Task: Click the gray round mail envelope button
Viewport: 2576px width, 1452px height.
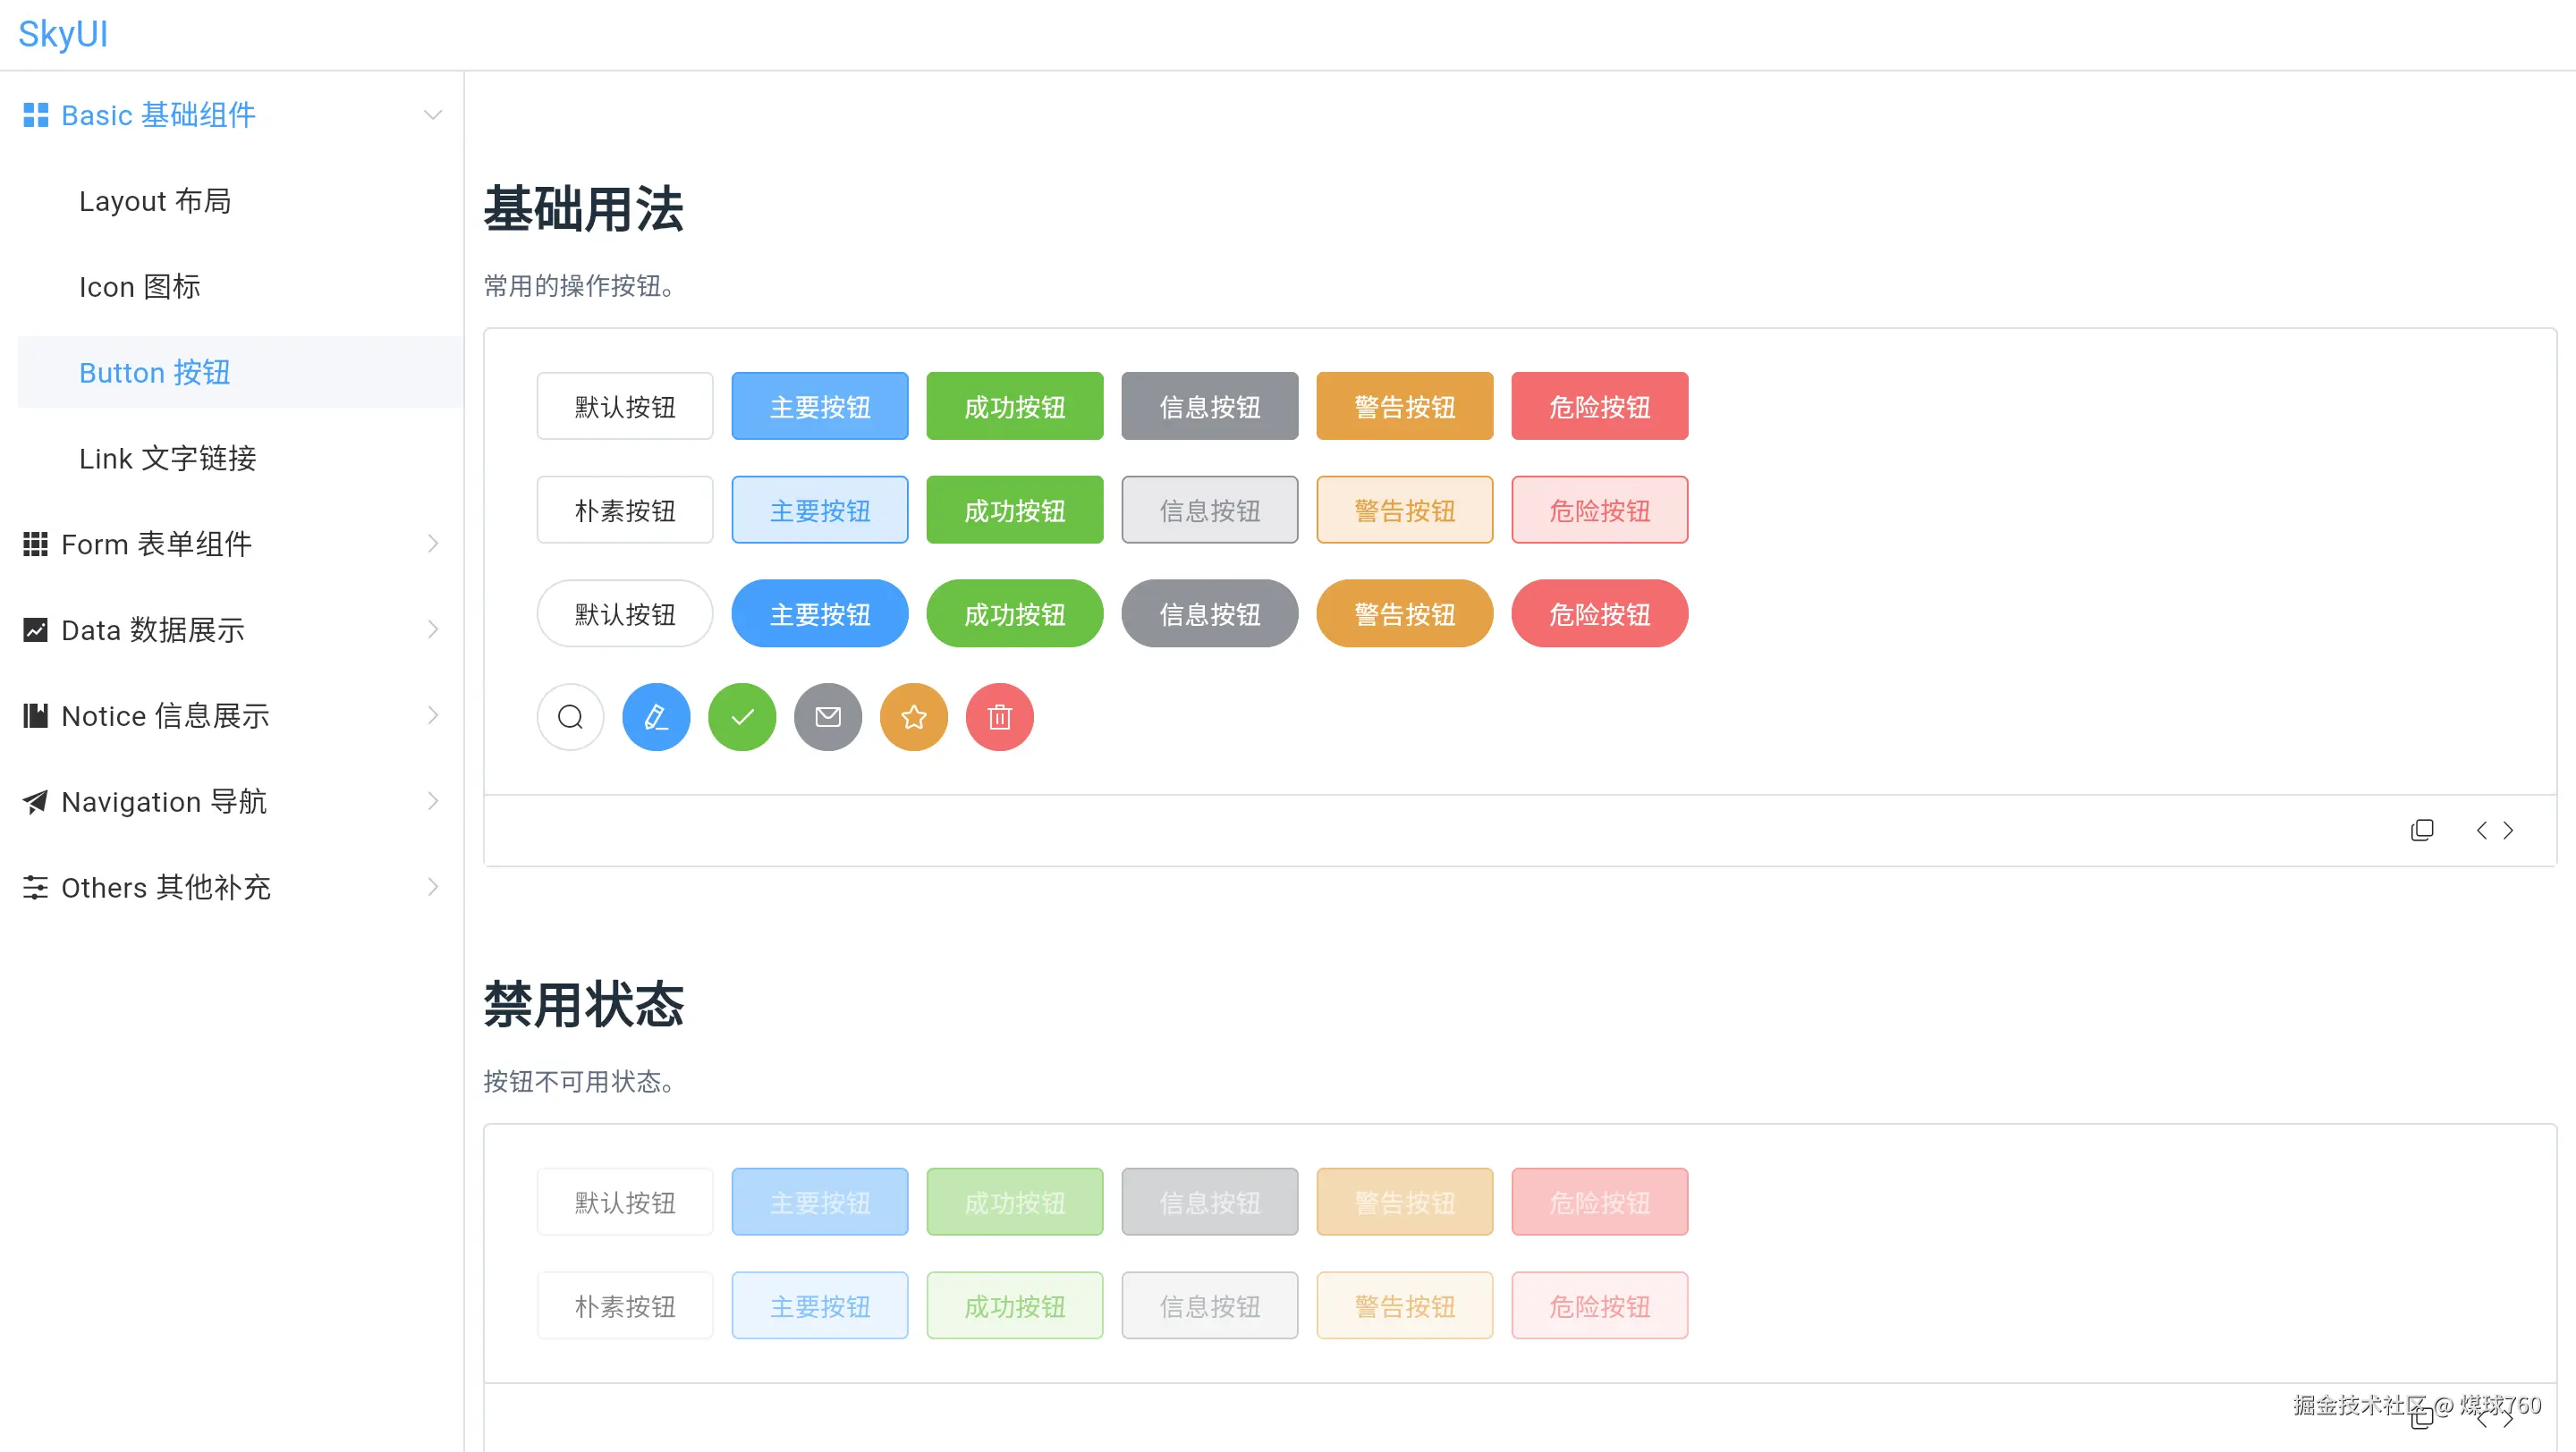Action: pyautogui.click(x=828, y=716)
